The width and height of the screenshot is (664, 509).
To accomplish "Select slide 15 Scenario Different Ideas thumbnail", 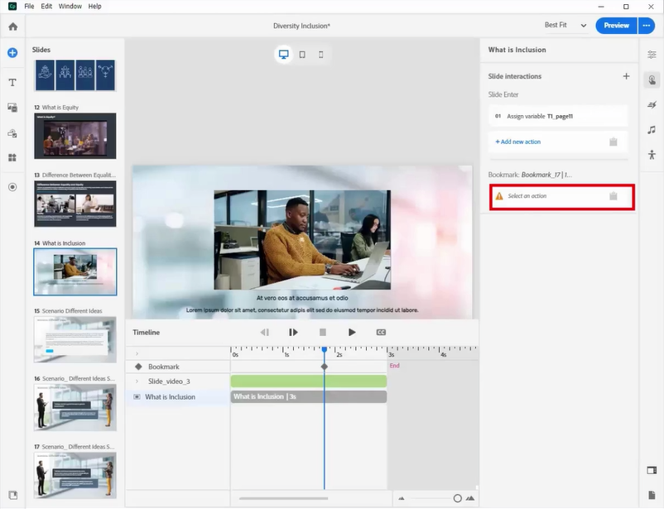I will [x=75, y=339].
